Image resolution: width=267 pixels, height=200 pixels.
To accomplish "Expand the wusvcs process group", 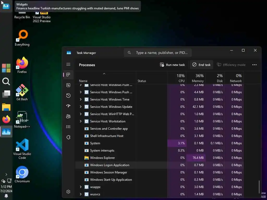I will [x=81, y=194].
